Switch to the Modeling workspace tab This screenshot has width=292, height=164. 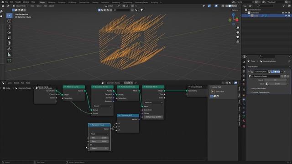(52, 2)
